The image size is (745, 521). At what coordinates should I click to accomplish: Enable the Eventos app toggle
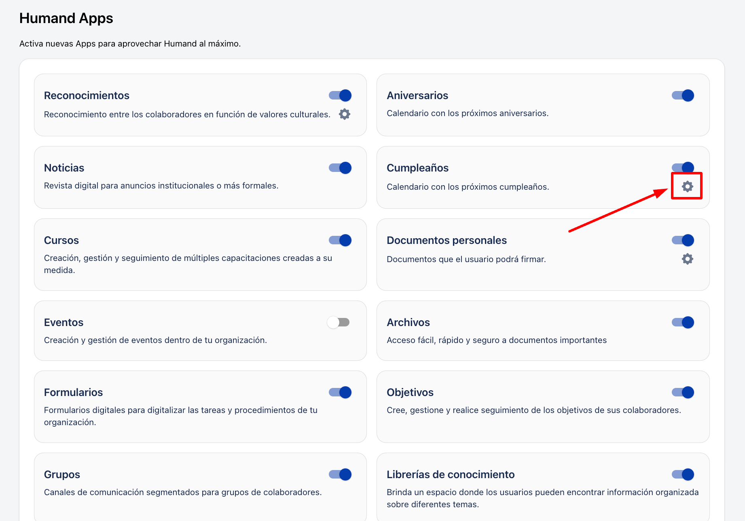click(339, 322)
